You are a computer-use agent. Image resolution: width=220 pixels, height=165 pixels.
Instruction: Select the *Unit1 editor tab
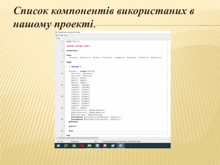(x=58, y=38)
